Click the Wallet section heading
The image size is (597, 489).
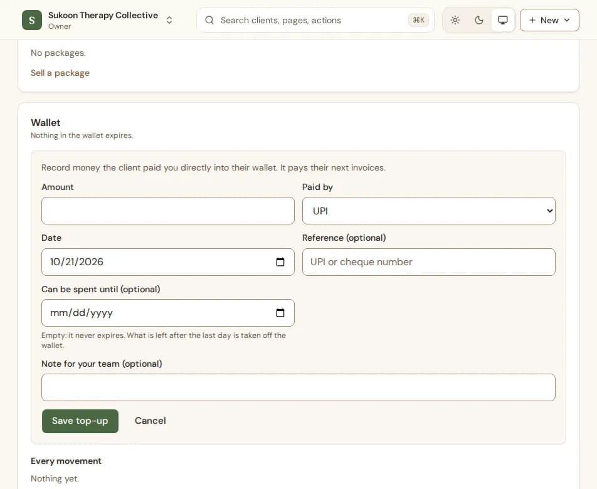(x=46, y=122)
